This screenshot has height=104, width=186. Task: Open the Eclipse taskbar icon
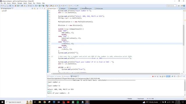(x=87, y=102)
